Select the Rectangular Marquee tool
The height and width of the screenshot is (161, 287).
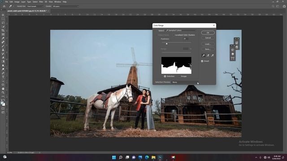point(3,19)
